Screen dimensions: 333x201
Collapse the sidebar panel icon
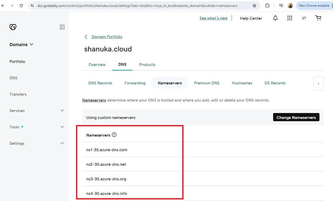[x=62, y=27]
